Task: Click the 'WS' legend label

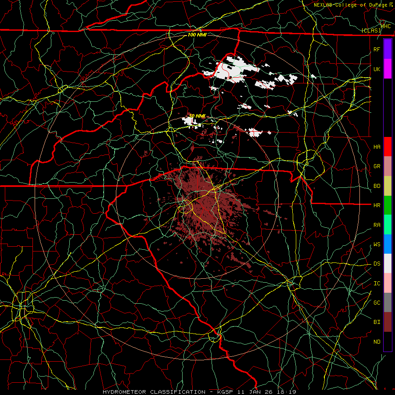Action: [377, 244]
